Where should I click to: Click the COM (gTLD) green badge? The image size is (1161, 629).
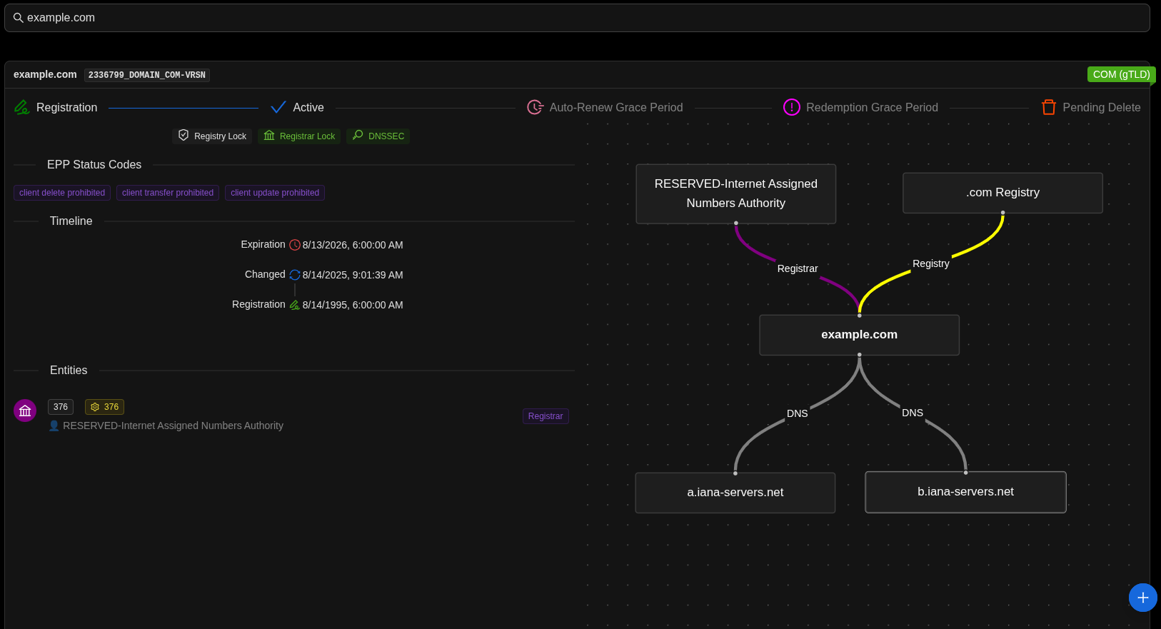tap(1120, 74)
